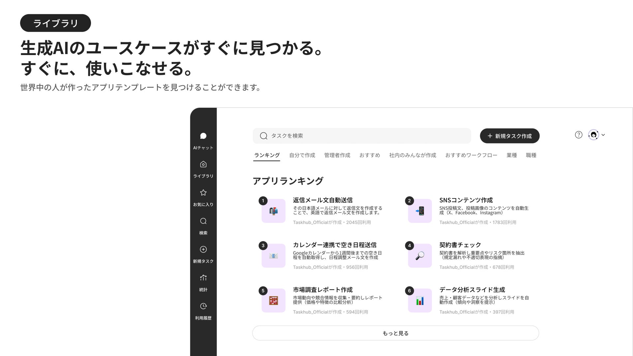
Task: Select the 検索 magnifier sidebar icon
Action: 203,221
